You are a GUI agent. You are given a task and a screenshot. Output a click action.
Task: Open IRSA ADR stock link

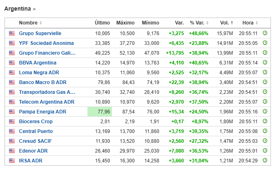(31, 161)
